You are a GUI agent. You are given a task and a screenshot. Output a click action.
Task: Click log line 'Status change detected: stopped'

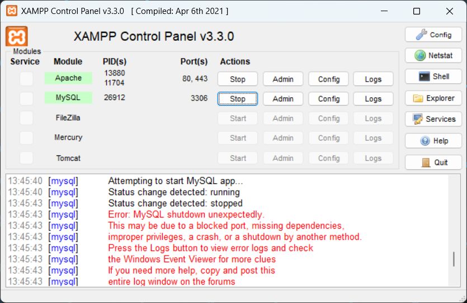(x=175, y=203)
